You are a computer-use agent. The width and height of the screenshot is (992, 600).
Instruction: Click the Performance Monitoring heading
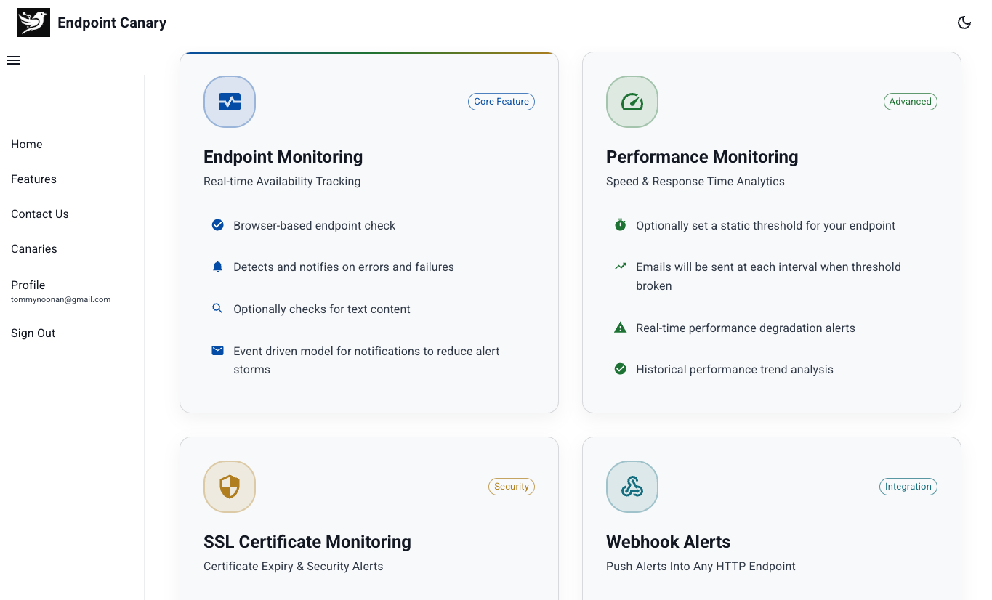coord(702,157)
